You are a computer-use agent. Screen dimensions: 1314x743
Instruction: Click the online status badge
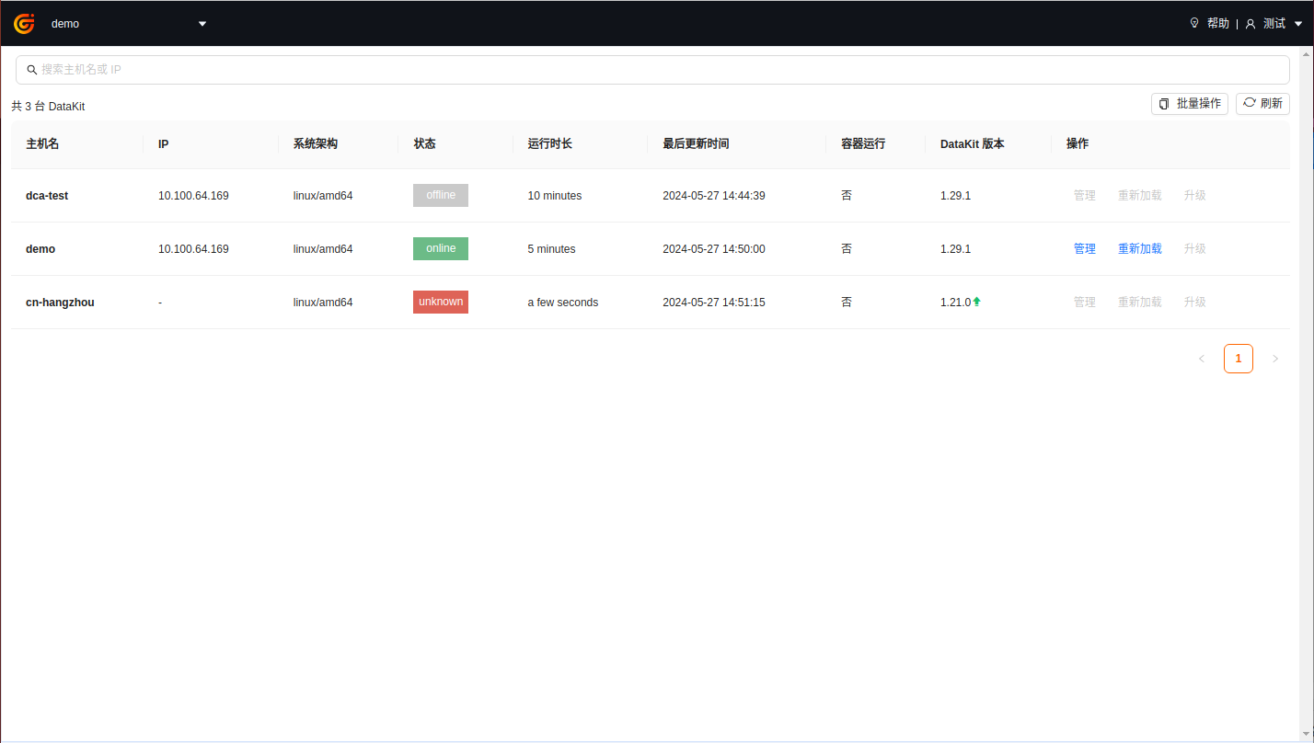coord(441,248)
